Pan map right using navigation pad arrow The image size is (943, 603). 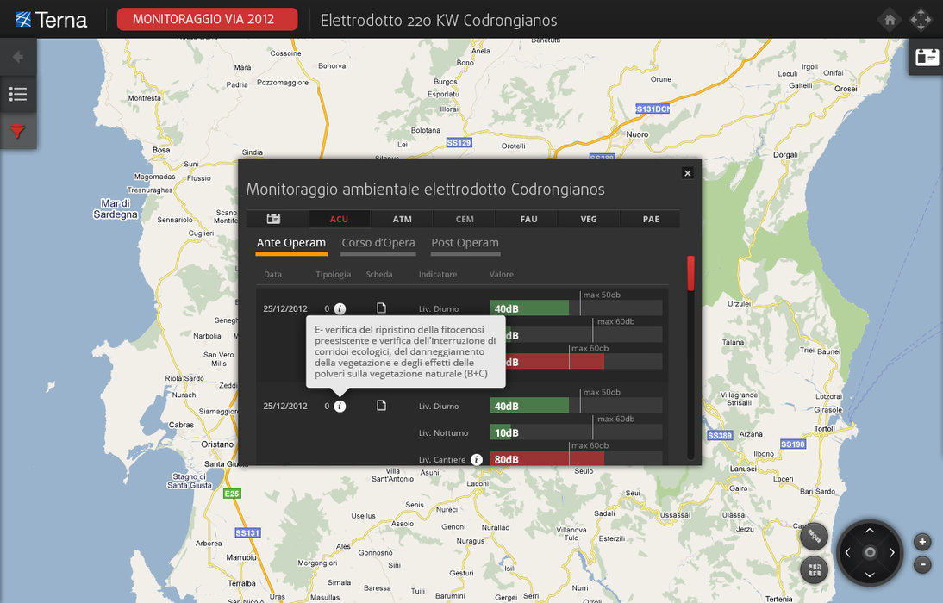coord(892,553)
